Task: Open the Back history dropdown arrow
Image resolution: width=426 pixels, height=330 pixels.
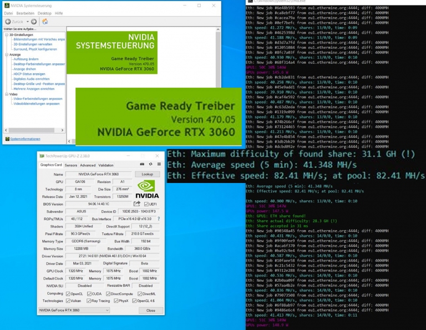Action: [x=27, y=22]
